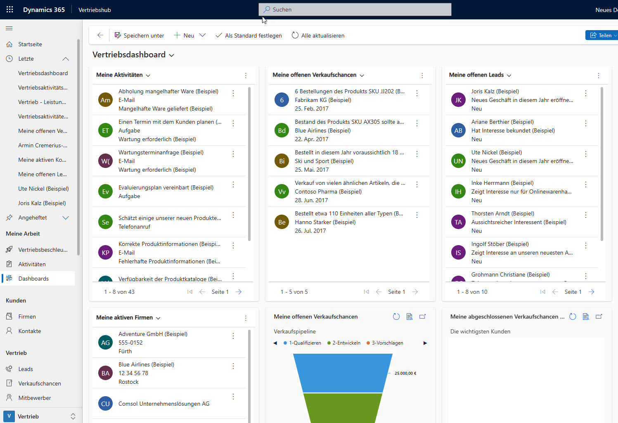Image resolution: width=618 pixels, height=423 pixels.
Task: Open recent item Joris Kalz (Beispiel)
Action: point(42,203)
